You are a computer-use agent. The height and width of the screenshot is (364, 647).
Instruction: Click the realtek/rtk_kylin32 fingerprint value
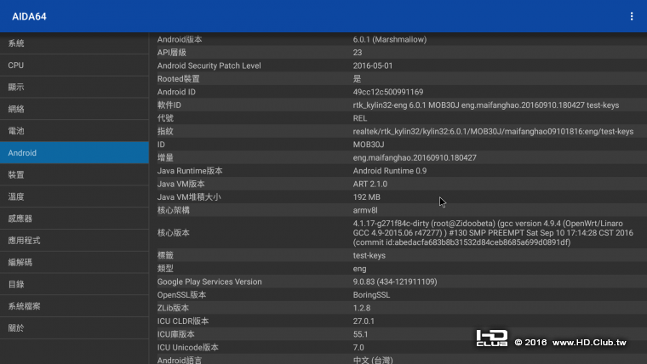(x=493, y=132)
